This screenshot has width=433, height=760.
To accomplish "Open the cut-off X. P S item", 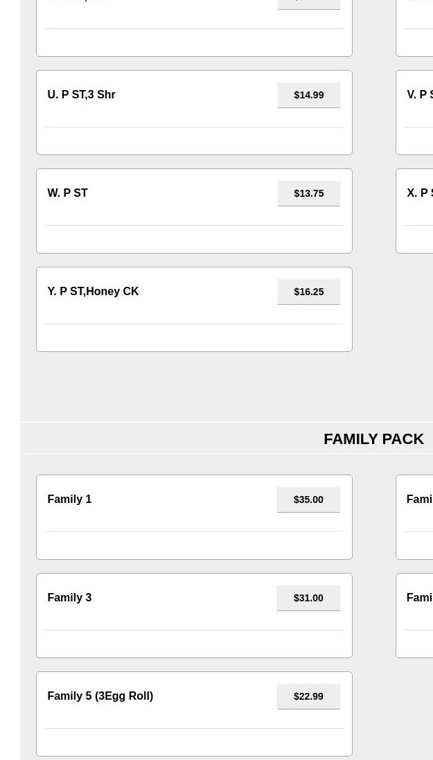I will point(420,193).
